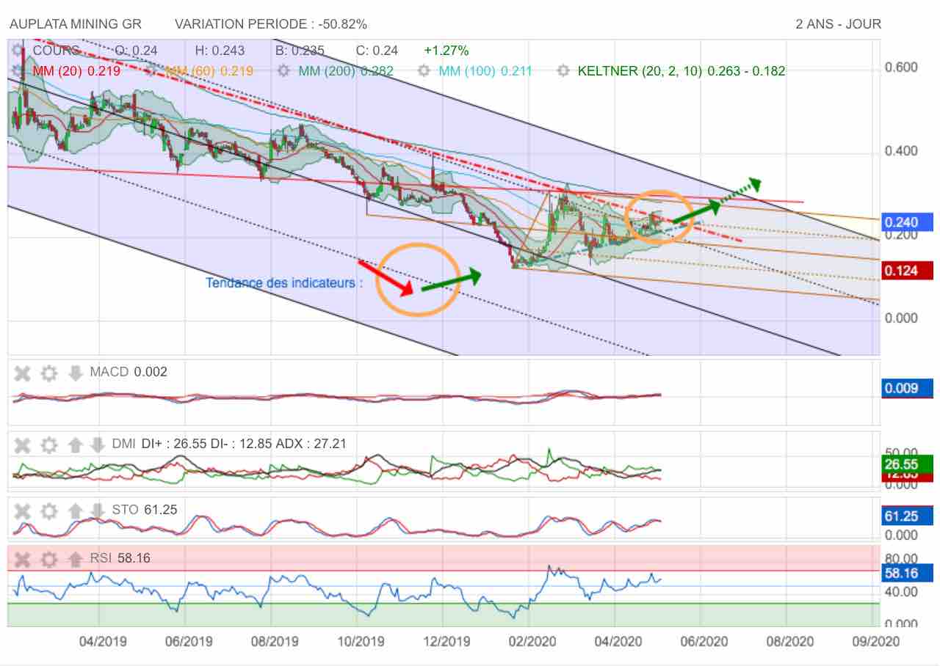Click the 08/2020 date axis label
Screen dimensions: 940x666
[789, 641]
